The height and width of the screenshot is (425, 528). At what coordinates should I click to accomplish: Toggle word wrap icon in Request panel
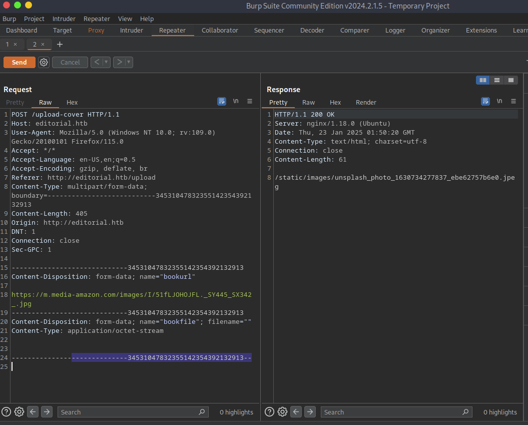222,101
